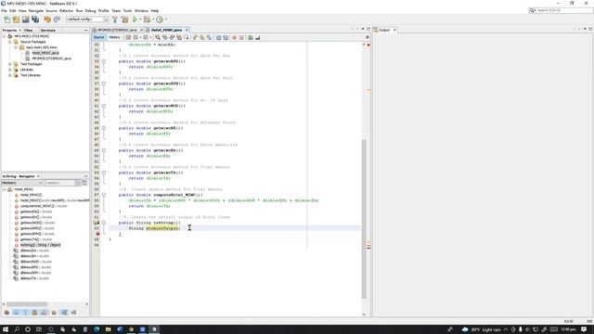The width and height of the screenshot is (594, 334).
Task: Click the Profile Project toolbar icon
Action: tap(160, 19)
